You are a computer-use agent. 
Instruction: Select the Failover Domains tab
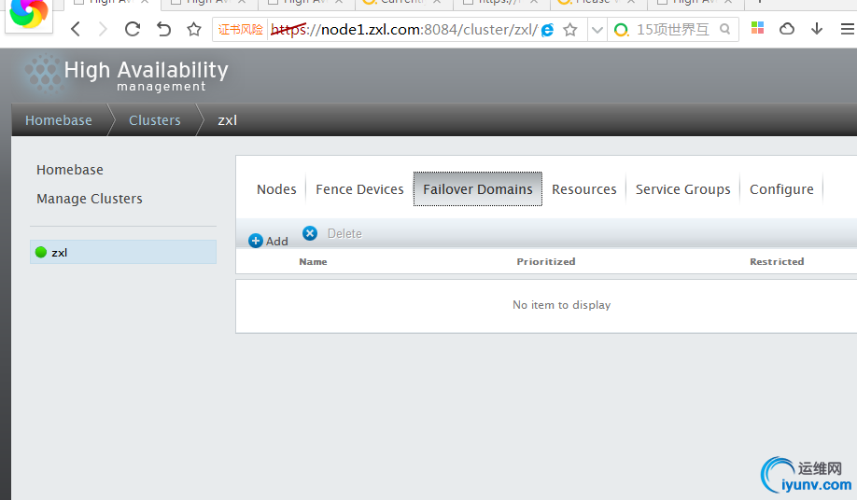(478, 189)
